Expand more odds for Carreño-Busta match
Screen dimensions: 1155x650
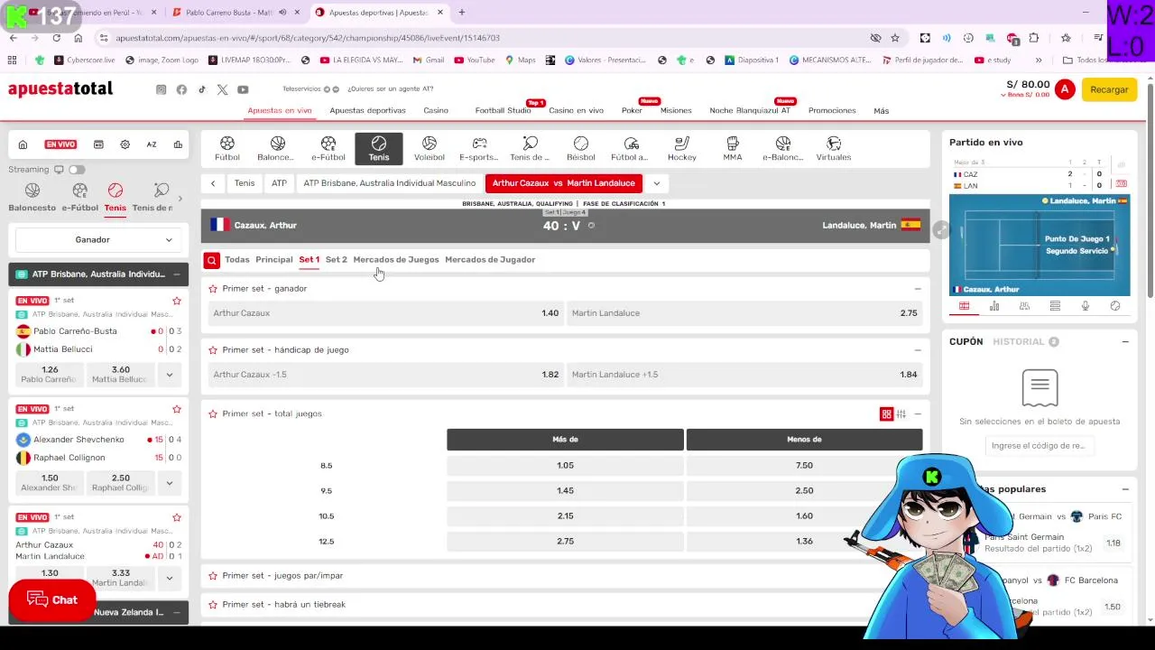(x=169, y=374)
